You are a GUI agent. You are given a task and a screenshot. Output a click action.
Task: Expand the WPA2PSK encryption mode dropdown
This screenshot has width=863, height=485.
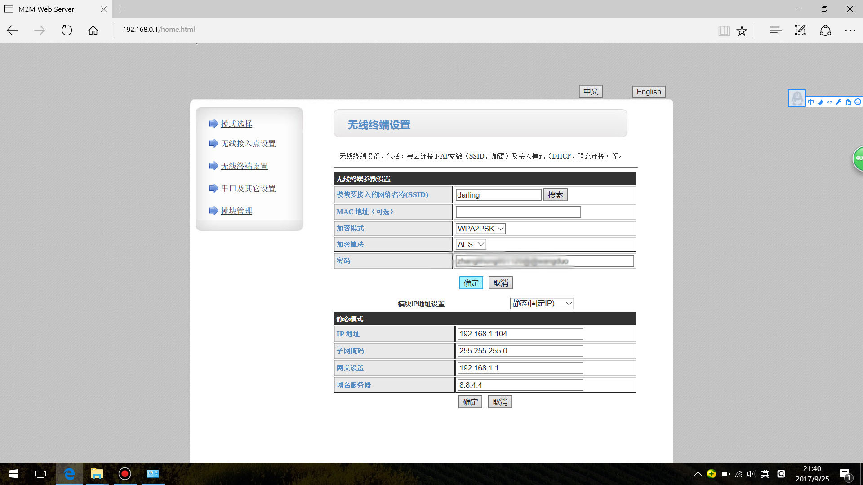click(480, 229)
